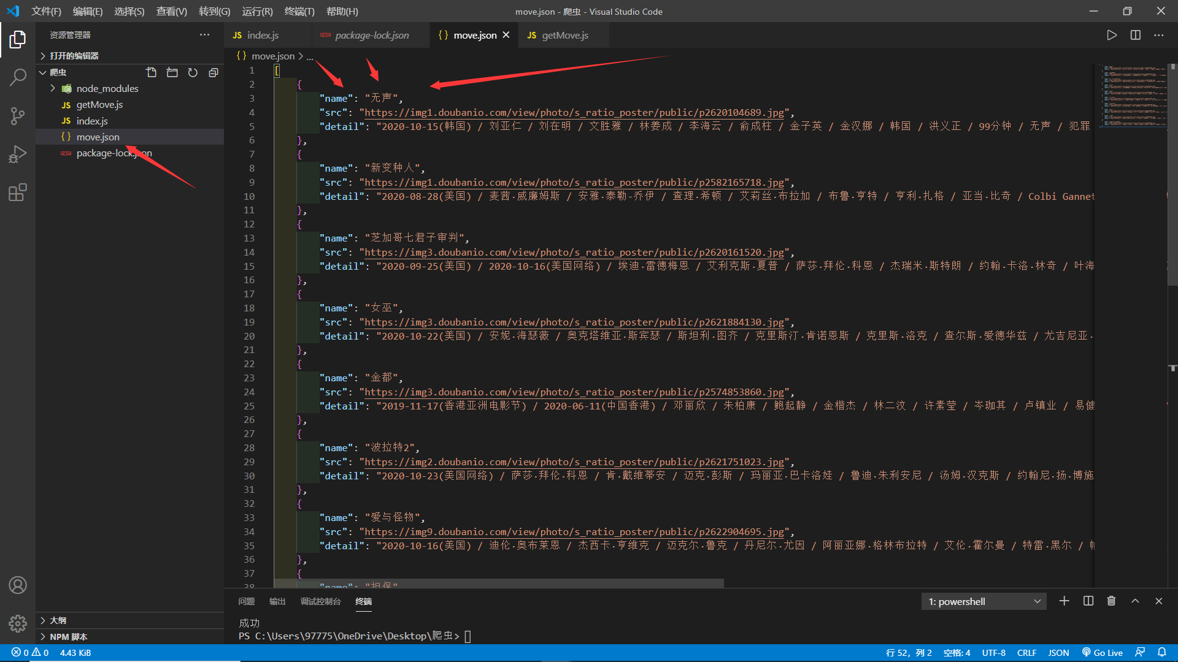
Task: Change language mode via JSON status item
Action: tap(1058, 653)
